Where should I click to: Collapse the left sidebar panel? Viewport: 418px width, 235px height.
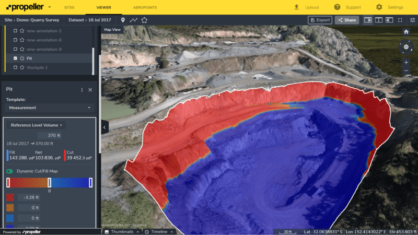pyautogui.click(x=104, y=127)
